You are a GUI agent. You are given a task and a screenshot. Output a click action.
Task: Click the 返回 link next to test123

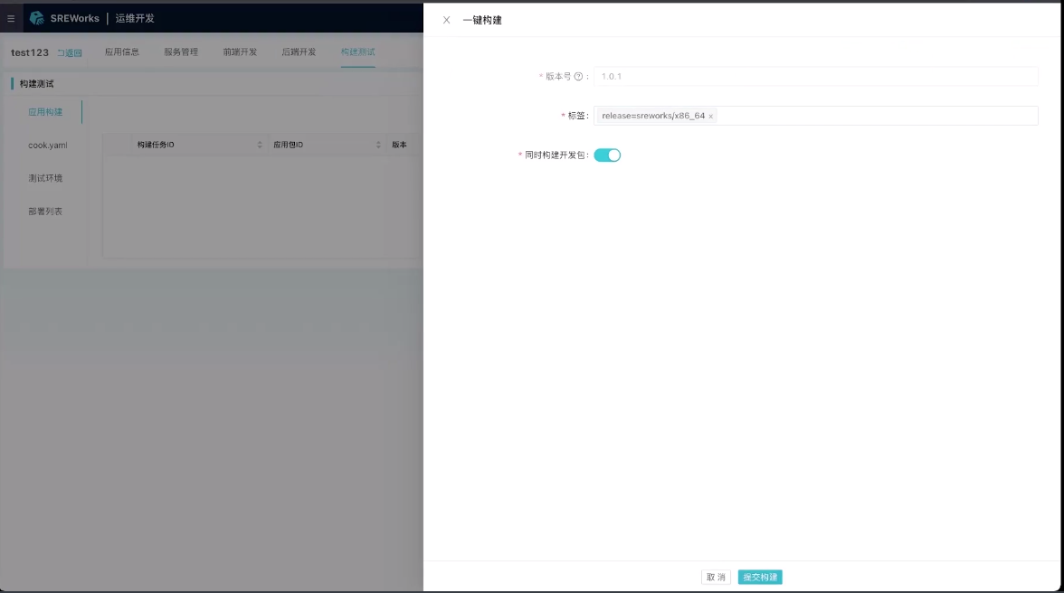[70, 53]
